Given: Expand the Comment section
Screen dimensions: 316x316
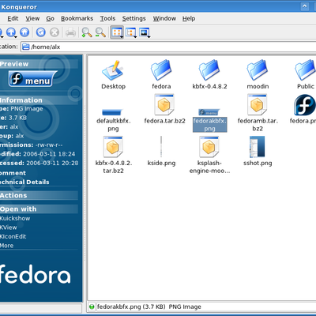Looking at the screenshot, I should (13, 173).
